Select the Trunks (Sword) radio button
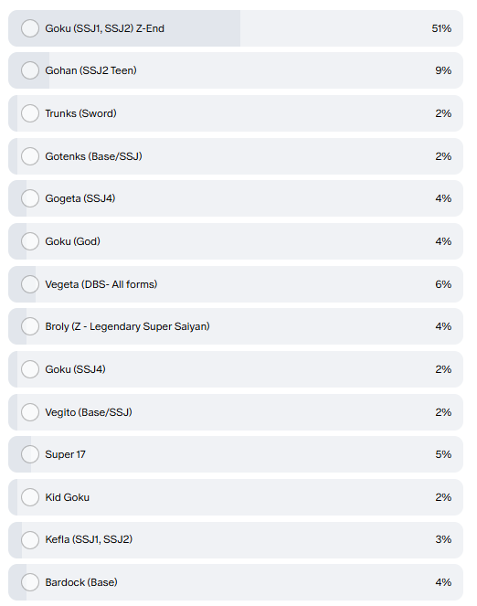477x606 pixels. [x=30, y=113]
